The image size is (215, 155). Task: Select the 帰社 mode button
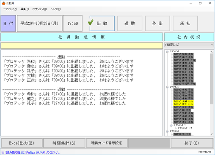coord(185,23)
